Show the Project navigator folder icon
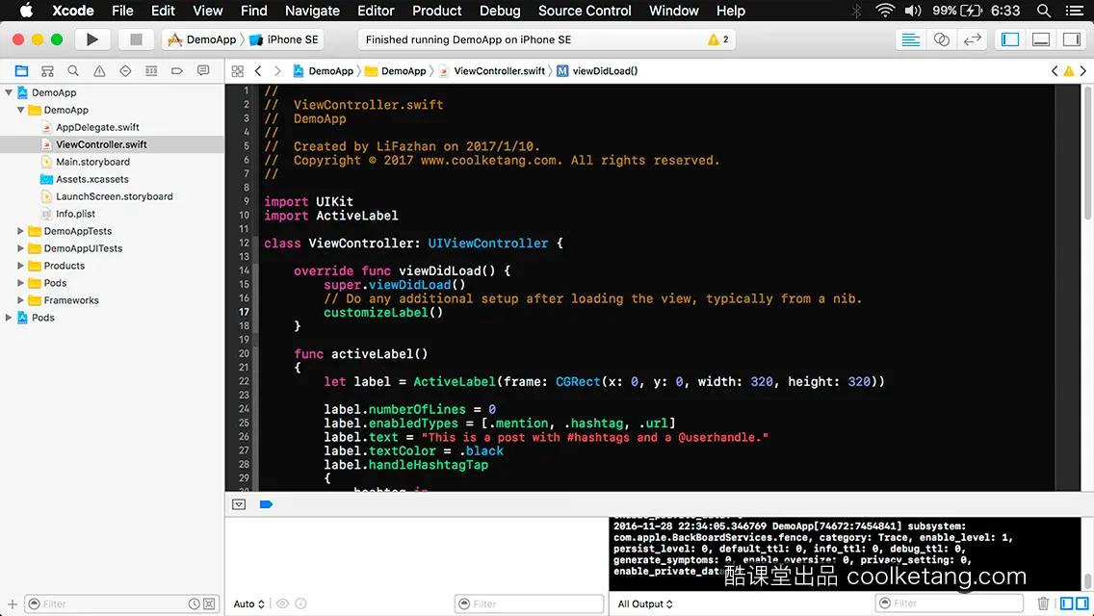The width and height of the screenshot is (1094, 616). coord(21,71)
